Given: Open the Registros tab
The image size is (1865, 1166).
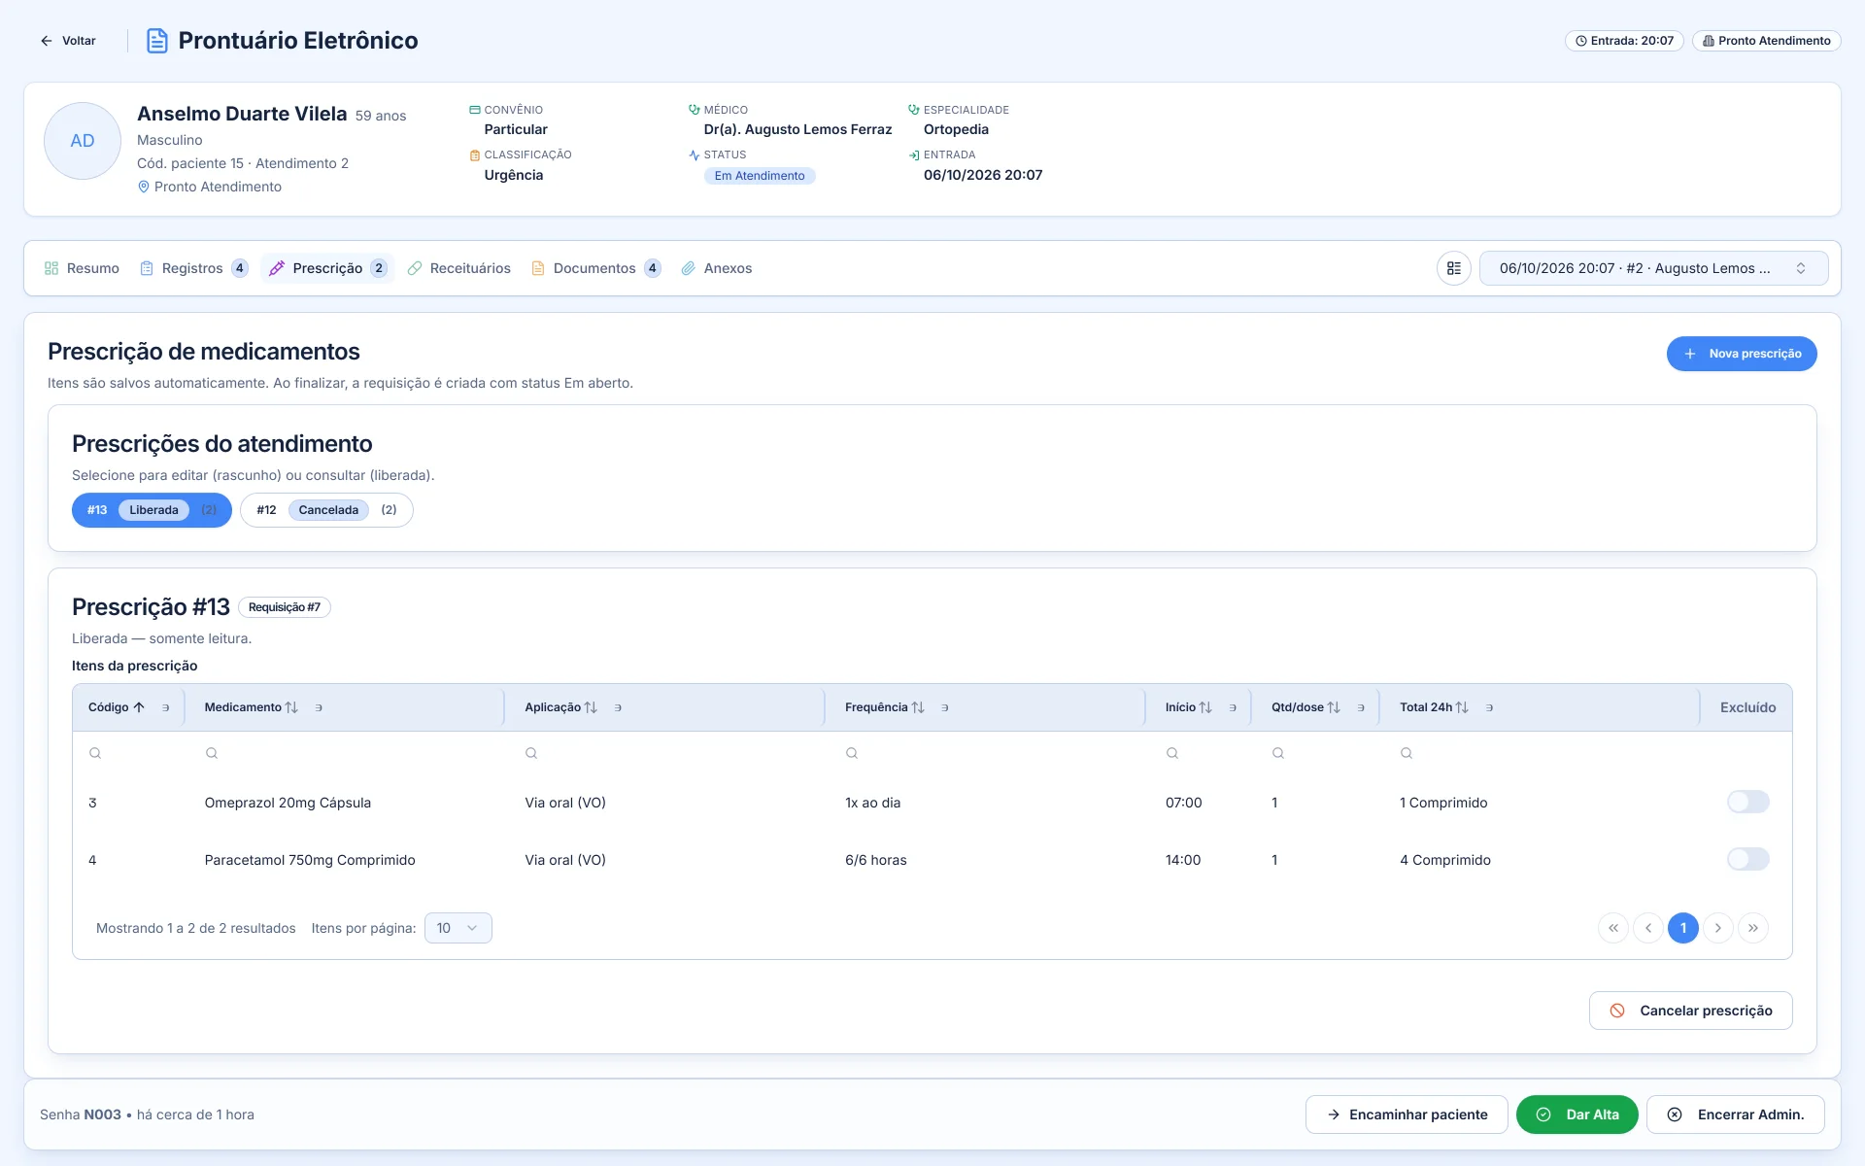Looking at the screenshot, I should click(x=194, y=268).
